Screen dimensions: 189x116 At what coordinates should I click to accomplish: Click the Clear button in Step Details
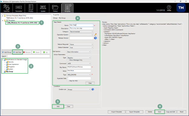click(x=90, y=83)
